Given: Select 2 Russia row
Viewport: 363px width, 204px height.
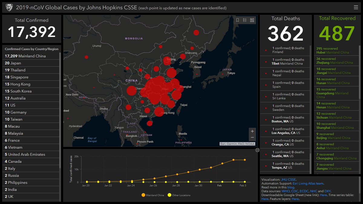Looking at the screenshot, I should click(x=31, y=175).
